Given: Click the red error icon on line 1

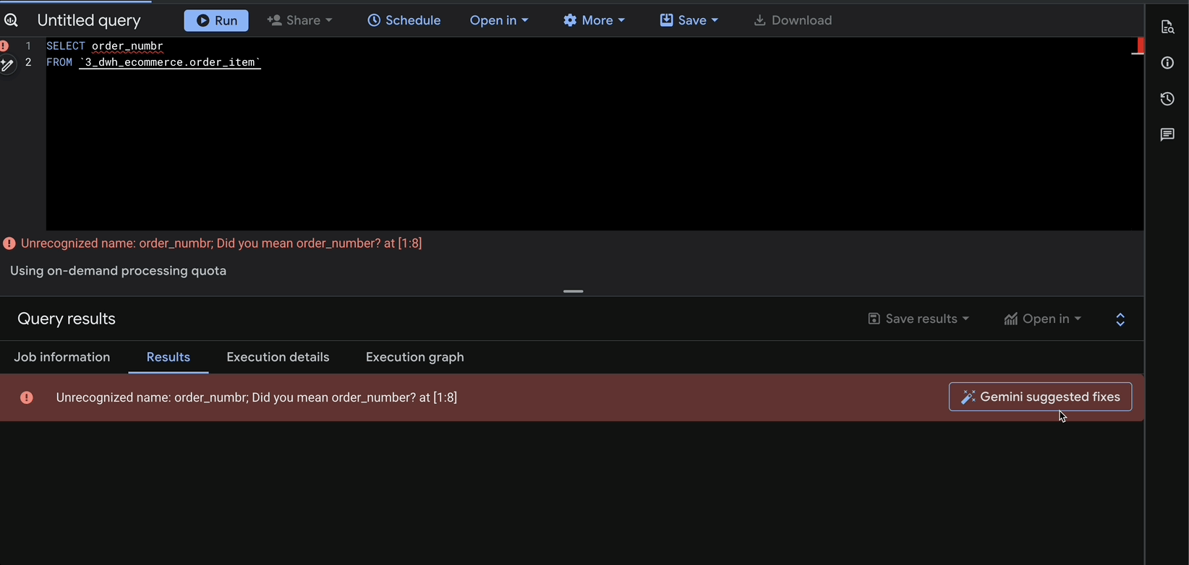Looking at the screenshot, I should 4,46.
